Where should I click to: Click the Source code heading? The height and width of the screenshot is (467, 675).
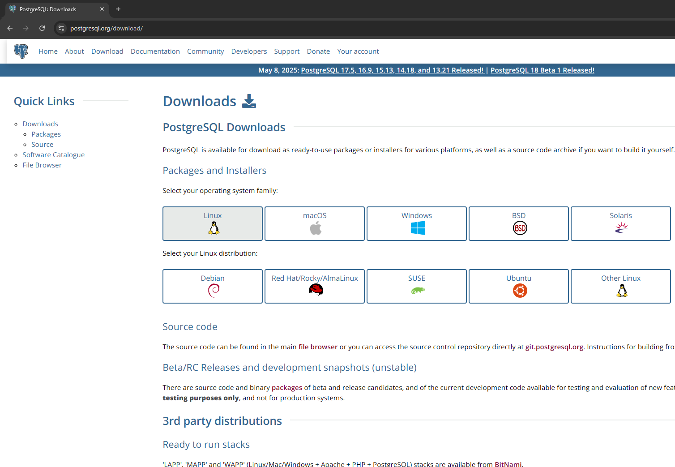tap(190, 327)
